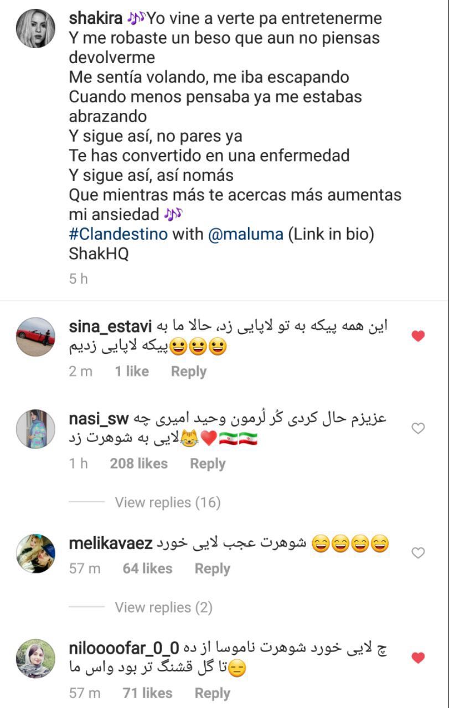This screenshot has width=449, height=708.
Task: Reply to sina_estavi's comment
Action: 188,372
